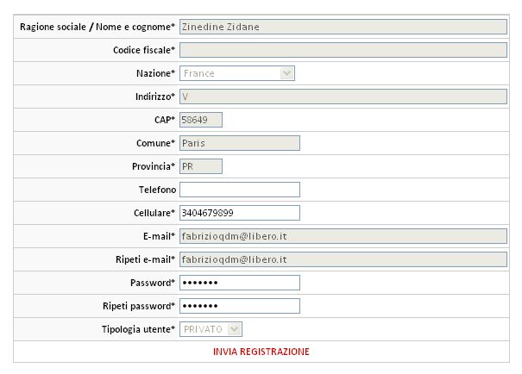Viewport: 522px width, 374px height.
Task: Focus the empty Codice fiscale field
Action: coord(343,50)
